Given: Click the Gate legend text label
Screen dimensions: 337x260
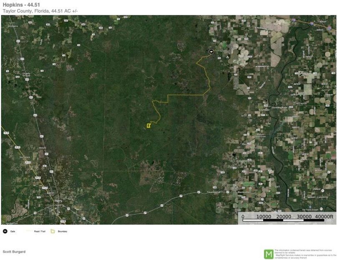Looking at the screenshot, I should click(x=13, y=231).
